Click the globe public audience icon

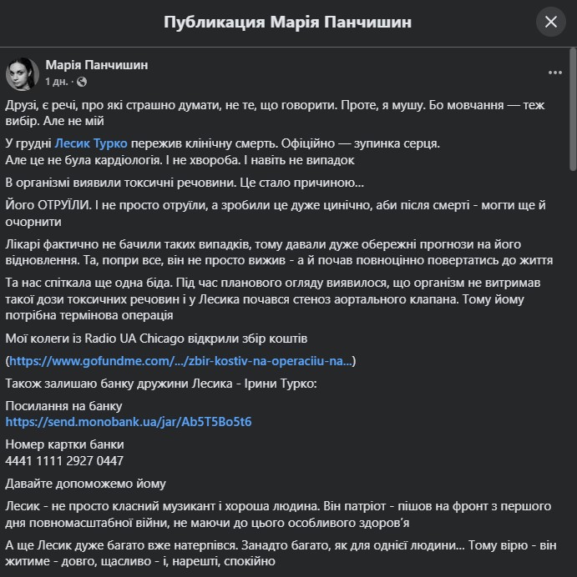coord(82,82)
